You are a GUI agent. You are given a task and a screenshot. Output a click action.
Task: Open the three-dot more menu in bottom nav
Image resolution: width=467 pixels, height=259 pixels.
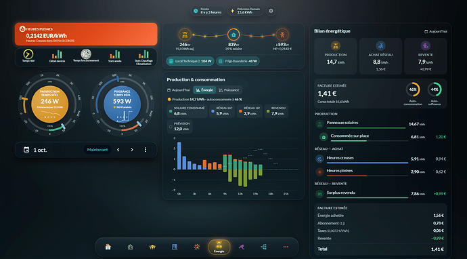pyautogui.click(x=286, y=247)
